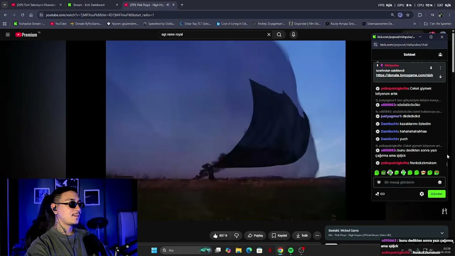This screenshot has width=455, height=256.
Task: Click the username justyagmur1 on dkdkdkdkd message
Action: pos(391,116)
